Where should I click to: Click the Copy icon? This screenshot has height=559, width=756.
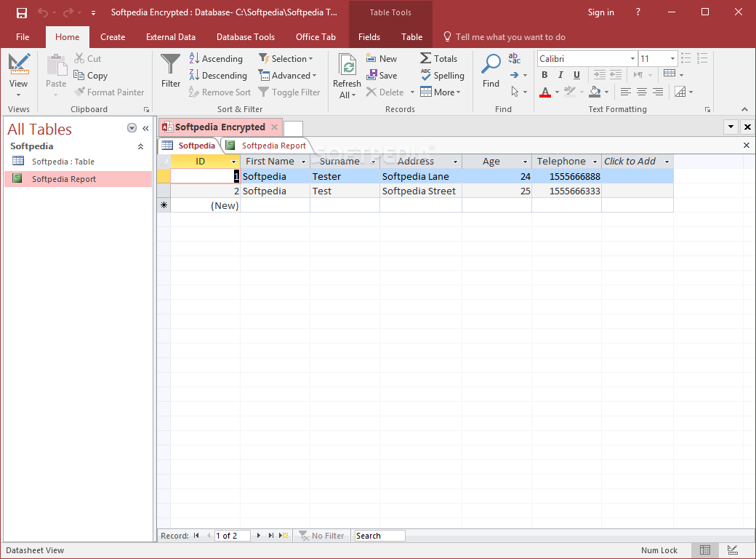tap(79, 75)
